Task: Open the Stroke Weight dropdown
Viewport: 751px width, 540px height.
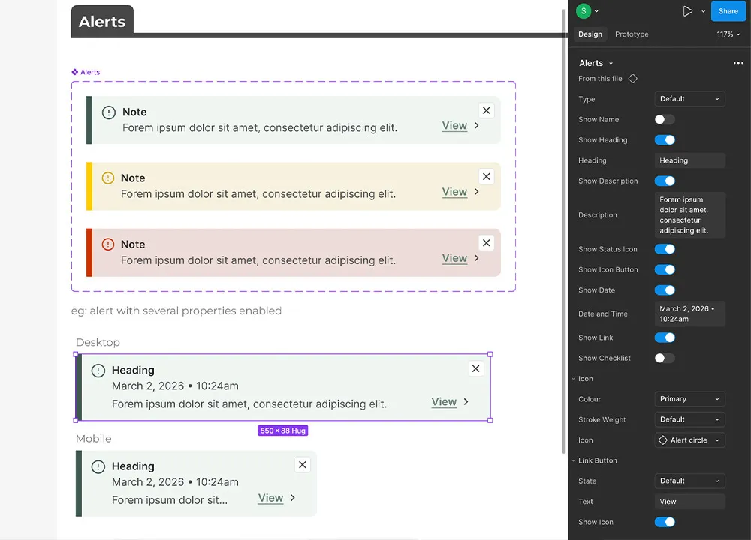Action: click(x=689, y=419)
